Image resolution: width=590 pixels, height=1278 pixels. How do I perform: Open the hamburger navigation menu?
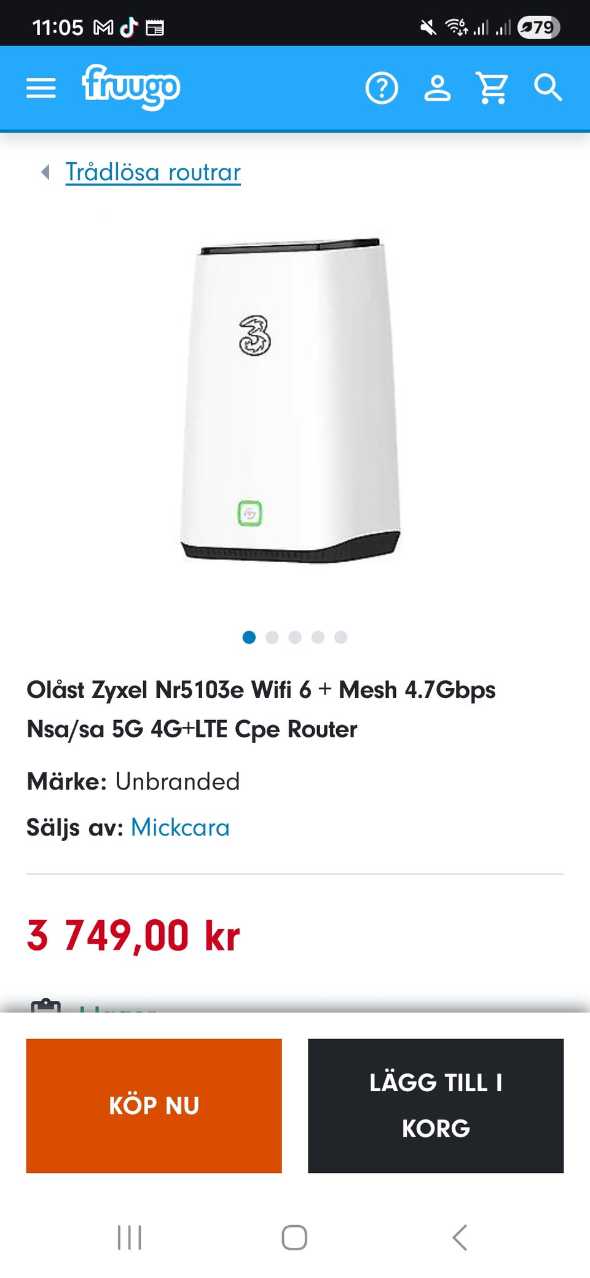pos(41,88)
